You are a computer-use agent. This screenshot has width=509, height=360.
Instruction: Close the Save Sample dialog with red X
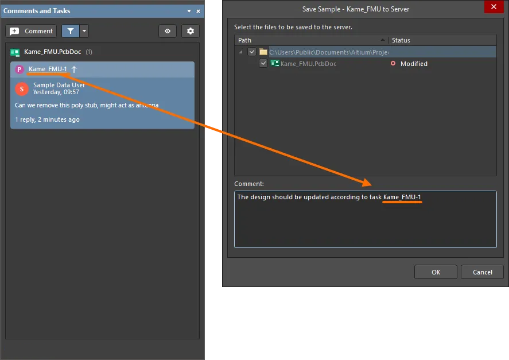coord(494,7)
